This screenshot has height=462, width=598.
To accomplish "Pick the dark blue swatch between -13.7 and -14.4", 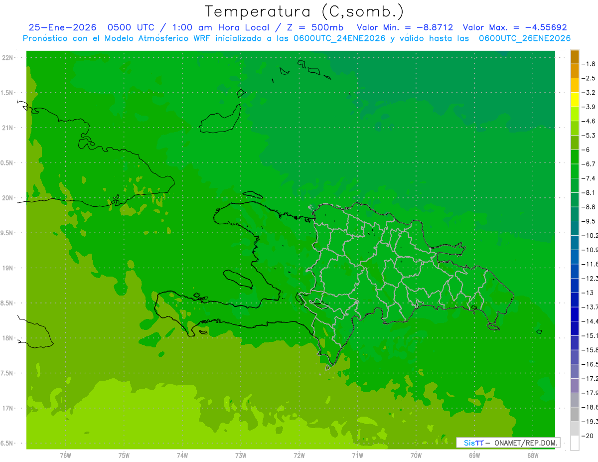I will [575, 314].
